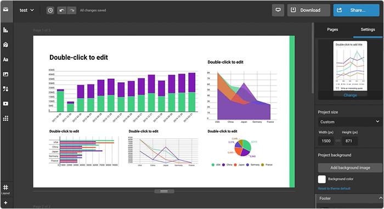The width and height of the screenshot is (384, 209).
Task: Open the integrations grid icon
Action: [x=5, y=118]
